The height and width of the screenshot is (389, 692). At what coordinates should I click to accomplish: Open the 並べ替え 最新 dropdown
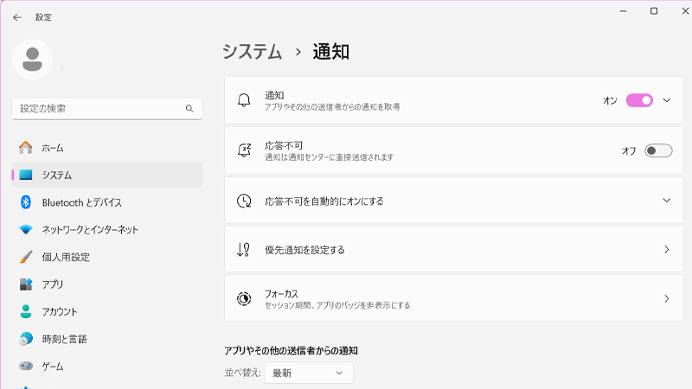[x=309, y=373]
